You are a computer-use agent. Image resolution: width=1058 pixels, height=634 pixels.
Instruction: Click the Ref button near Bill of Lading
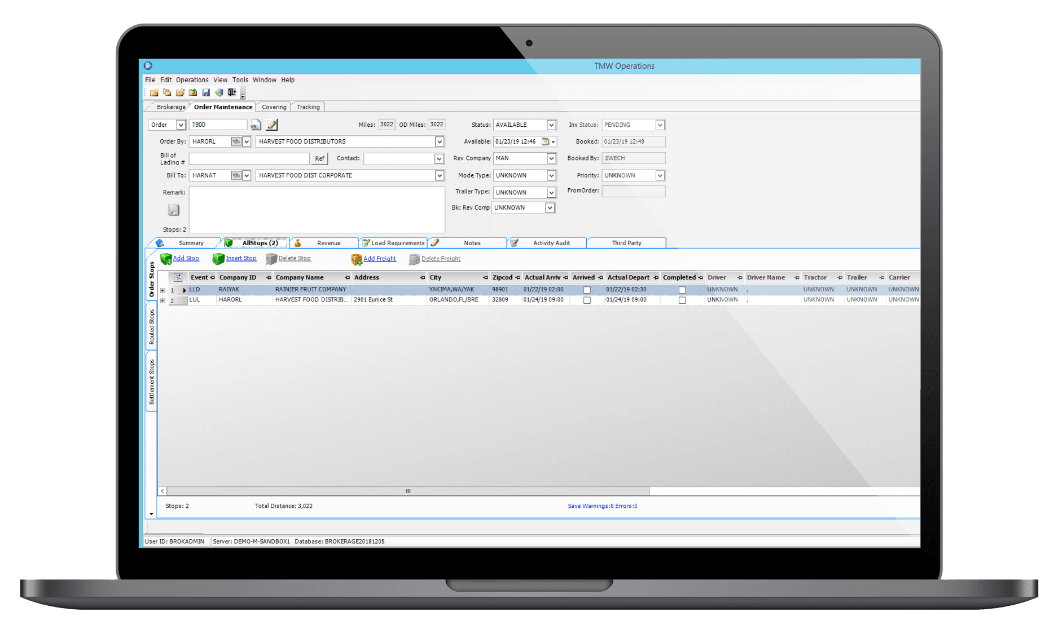pos(319,158)
